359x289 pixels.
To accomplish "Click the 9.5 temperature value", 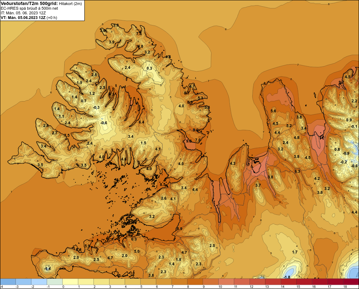I will click(189, 141).
